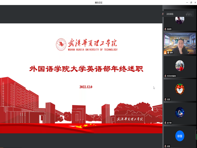Select the avatar of the woman in red
Viewport: 197px width, 148px height.
click(x=180, y=65)
